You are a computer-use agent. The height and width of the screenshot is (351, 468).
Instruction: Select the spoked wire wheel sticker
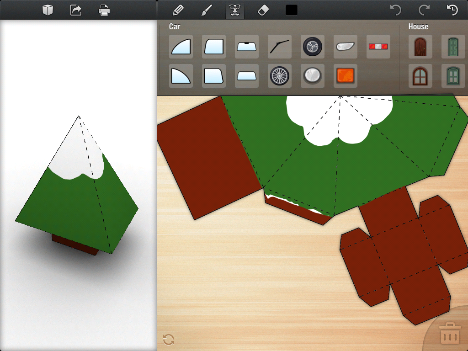(279, 76)
